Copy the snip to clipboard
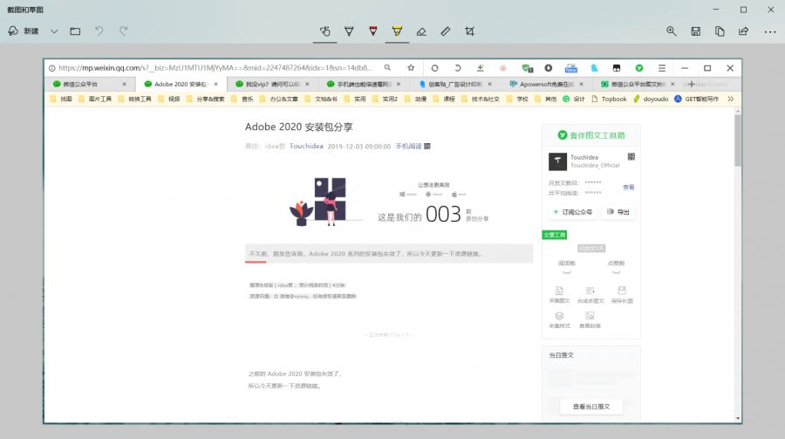Screen dimensions: 785x439 tap(720, 31)
